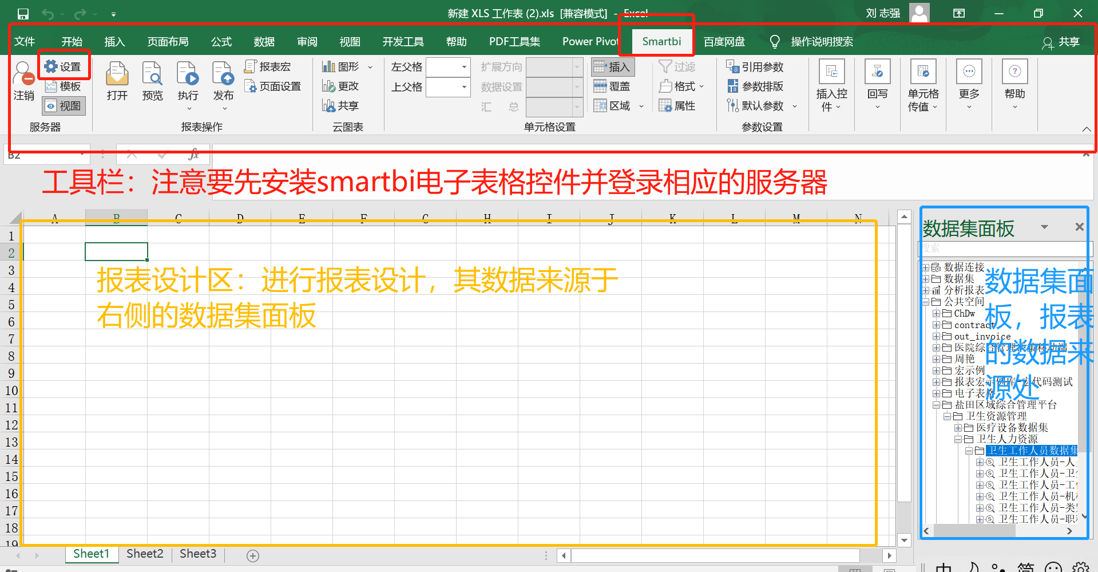The width and height of the screenshot is (1098, 572).
Task: Switch to the 公式 formulas tab
Action: tap(221, 41)
